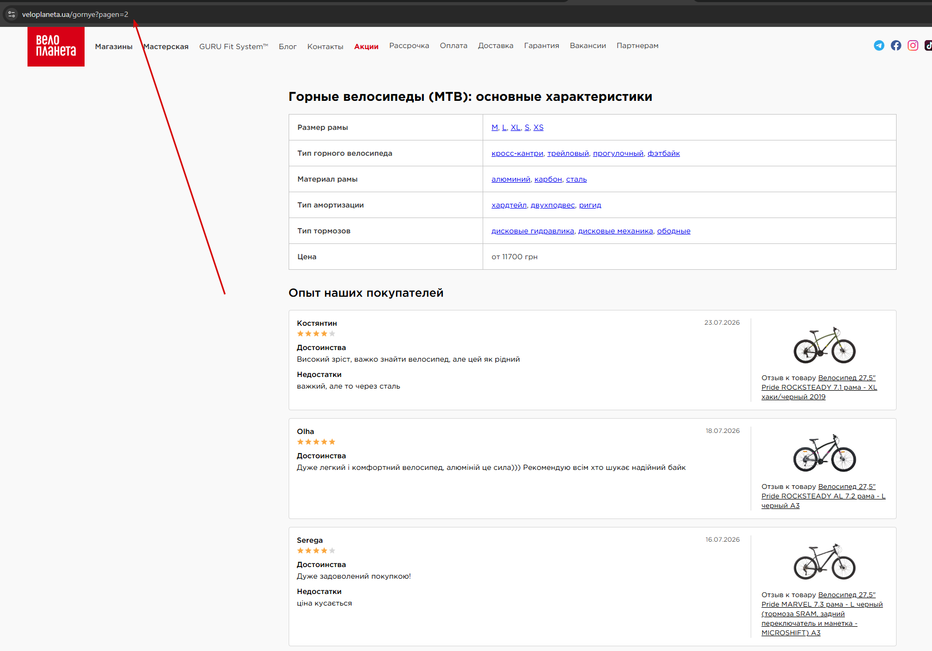
Task: Open the Магазины menu item
Action: click(114, 46)
